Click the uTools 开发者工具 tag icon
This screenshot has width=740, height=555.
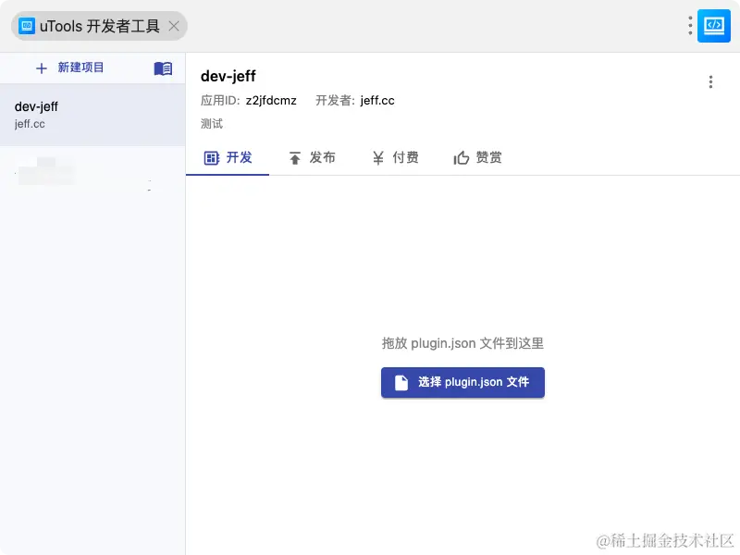27,26
